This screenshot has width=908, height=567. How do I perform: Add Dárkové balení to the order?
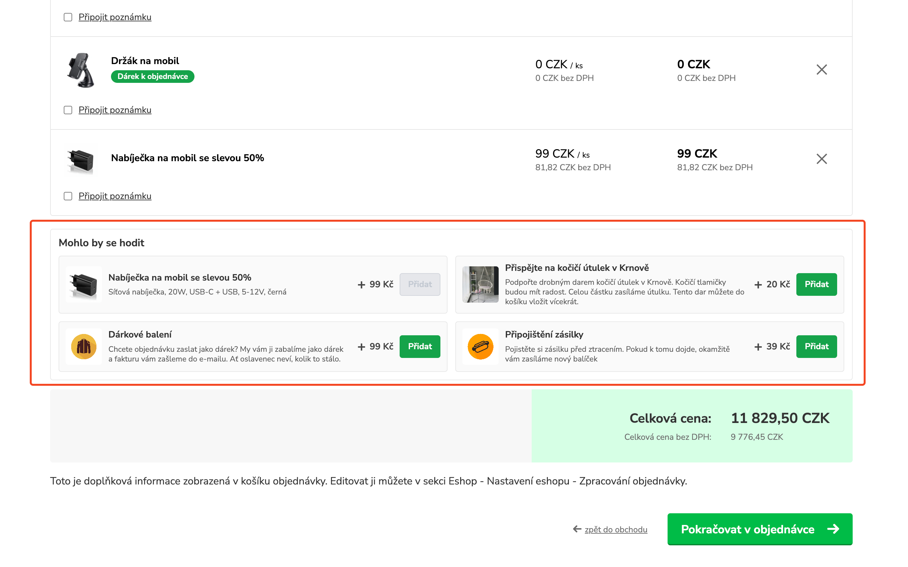coord(419,347)
